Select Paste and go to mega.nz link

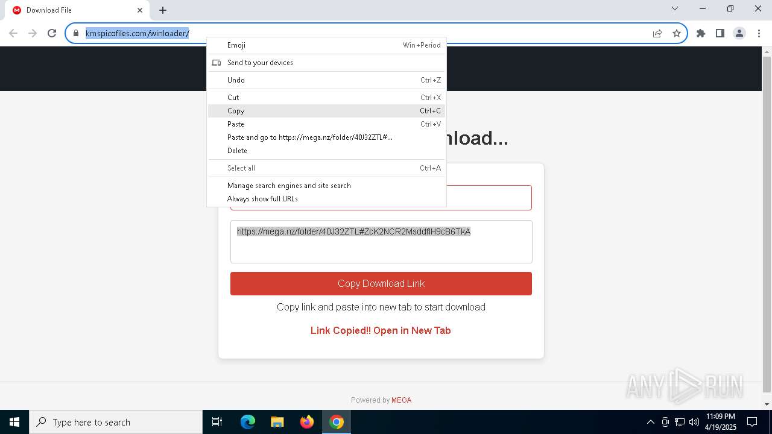326,137
